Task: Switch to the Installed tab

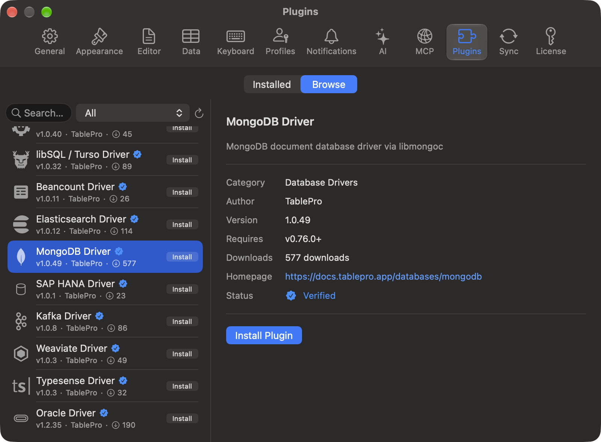Action: (x=272, y=84)
